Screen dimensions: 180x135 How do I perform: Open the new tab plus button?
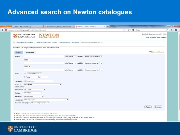pyautogui.click(x=108, y=27)
